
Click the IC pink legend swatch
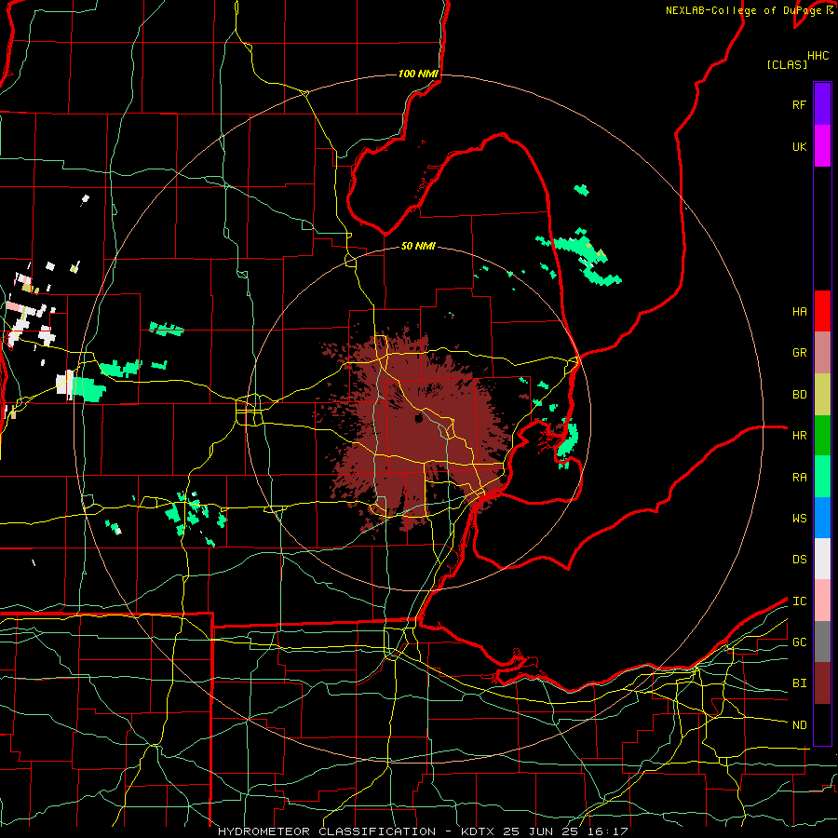(x=822, y=601)
